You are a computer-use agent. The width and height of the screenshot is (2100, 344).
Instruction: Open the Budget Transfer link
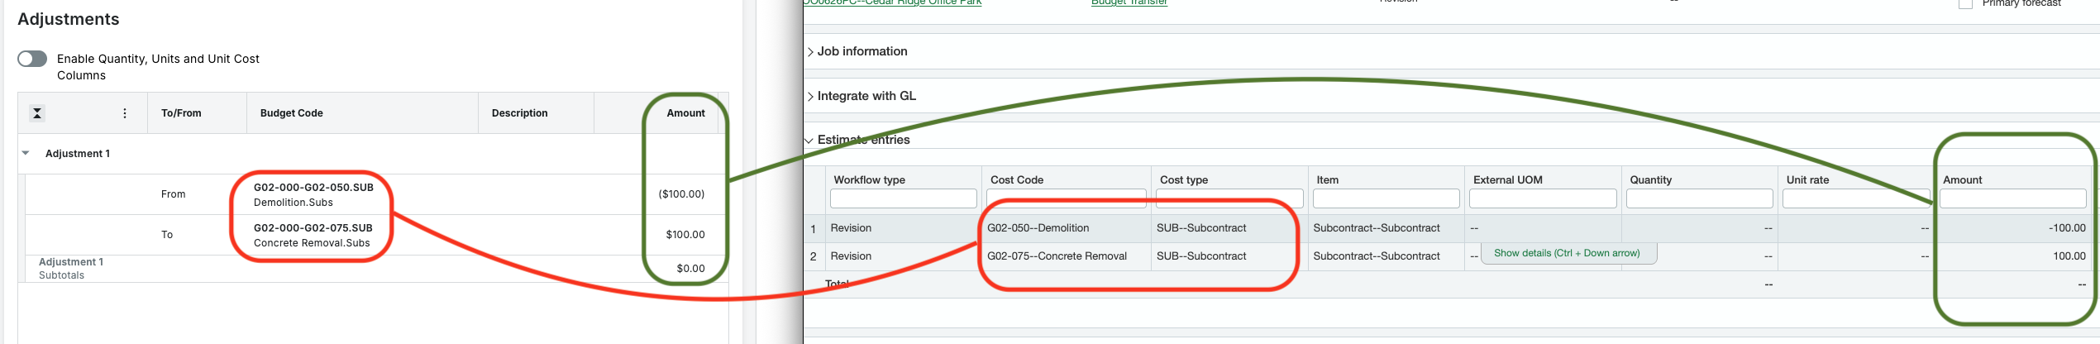[1129, 2]
